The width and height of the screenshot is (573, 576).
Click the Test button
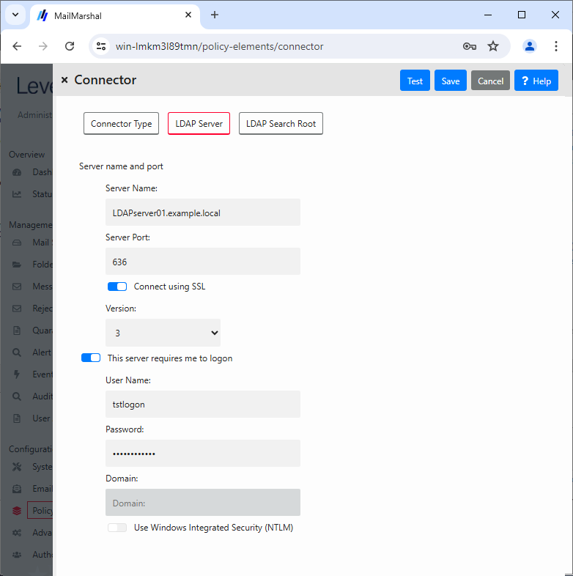click(x=415, y=81)
